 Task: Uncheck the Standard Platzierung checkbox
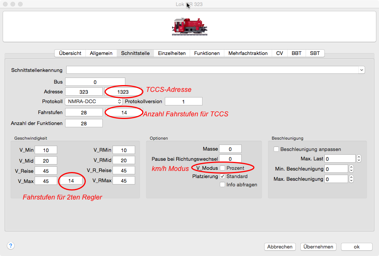tap(222, 176)
